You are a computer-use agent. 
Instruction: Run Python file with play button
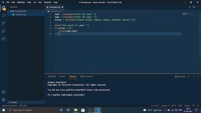click(190, 7)
